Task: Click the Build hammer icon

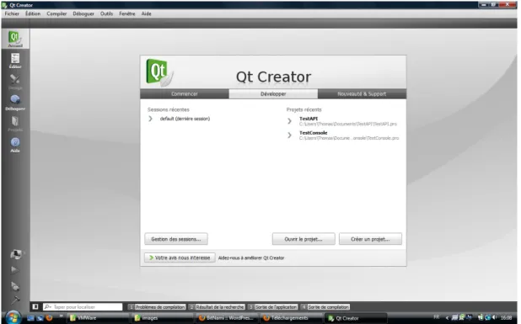Action: 15,300
